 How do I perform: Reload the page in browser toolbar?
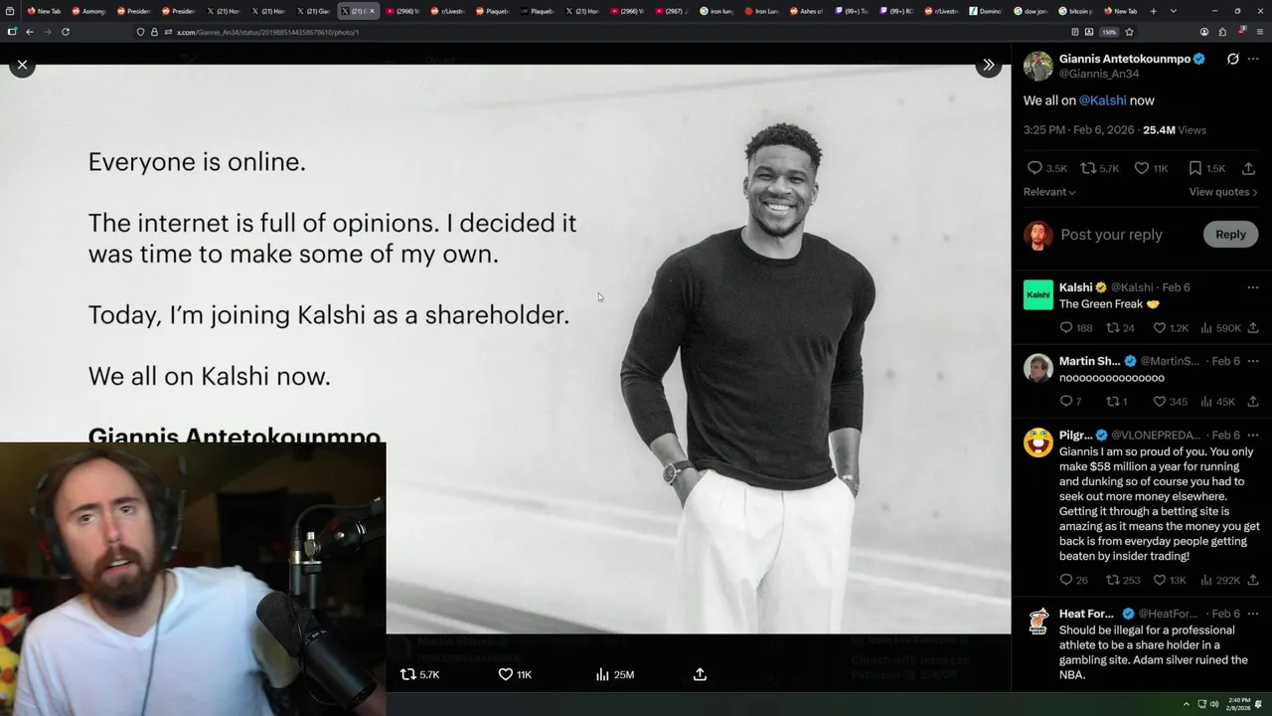click(x=66, y=32)
